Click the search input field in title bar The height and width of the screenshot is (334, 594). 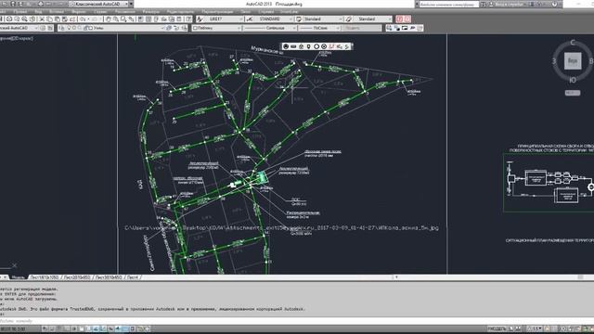pos(448,4)
